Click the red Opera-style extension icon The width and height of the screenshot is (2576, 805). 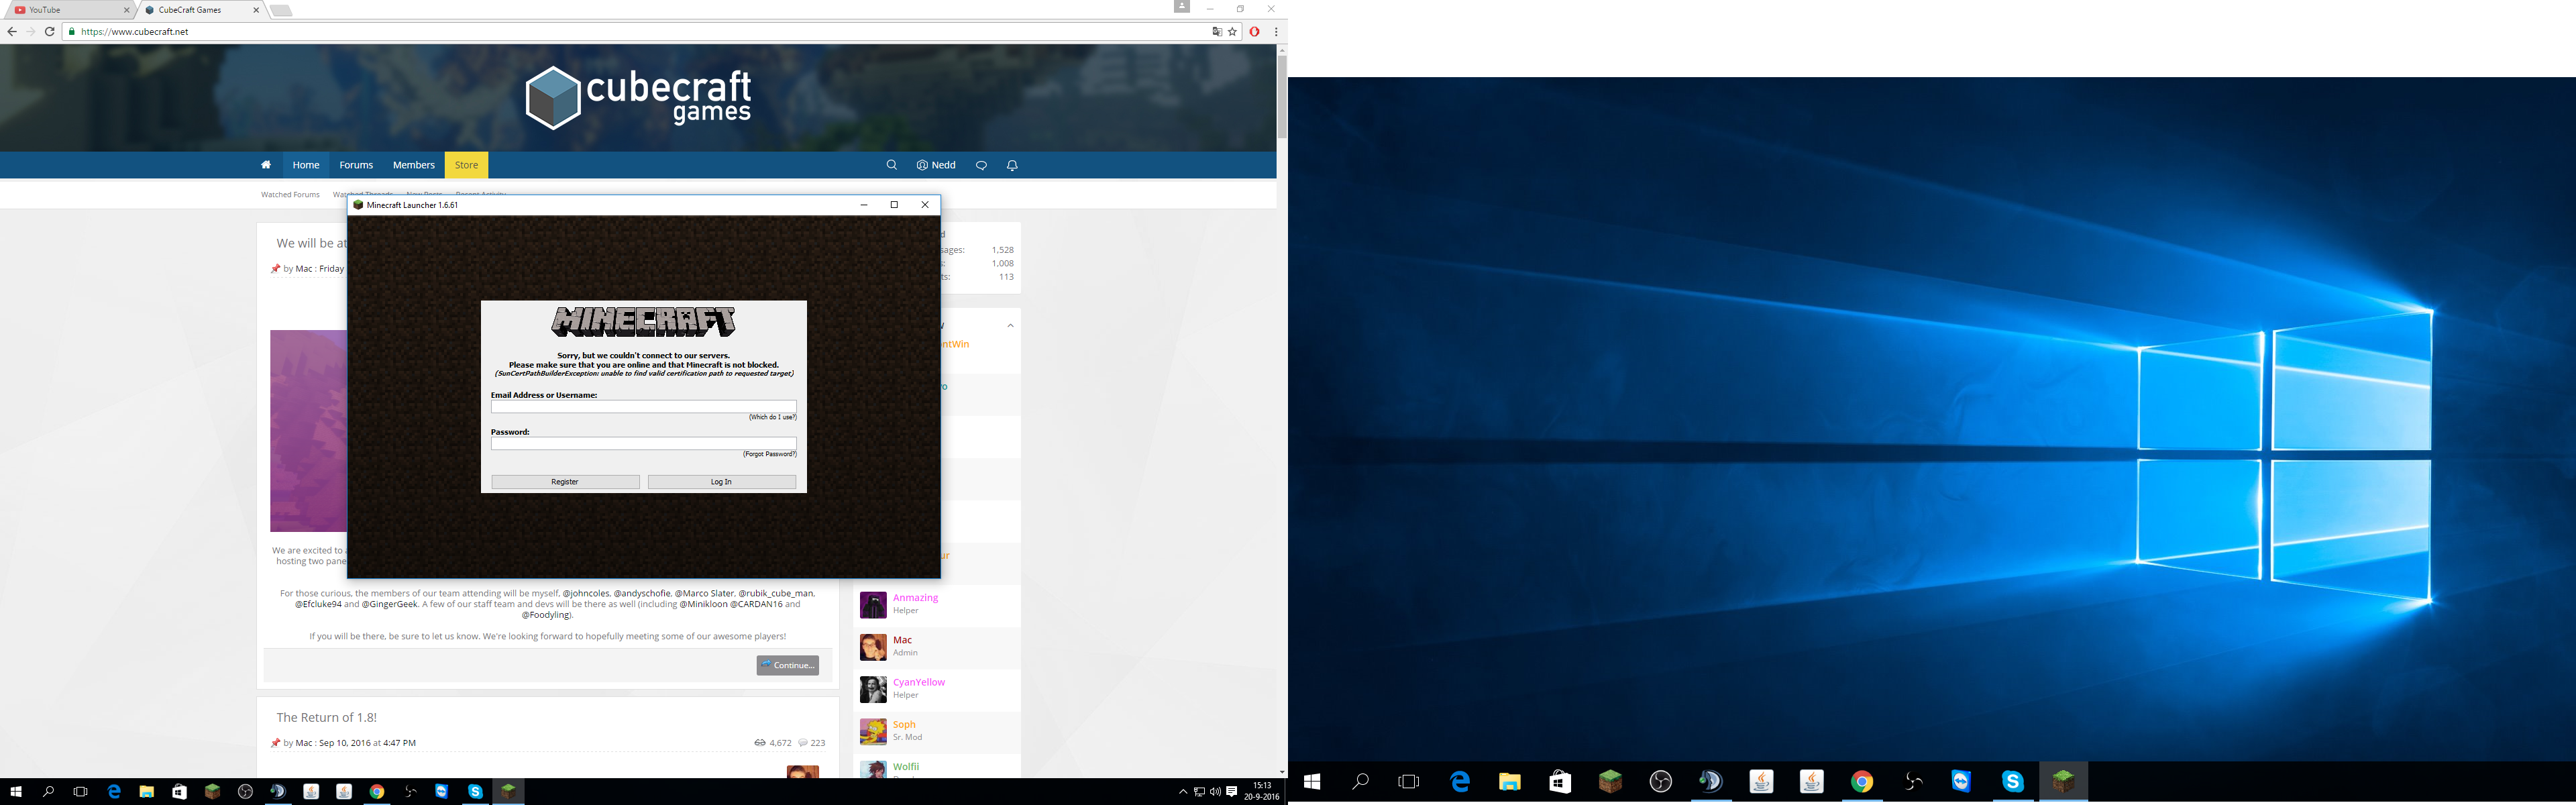1254,32
